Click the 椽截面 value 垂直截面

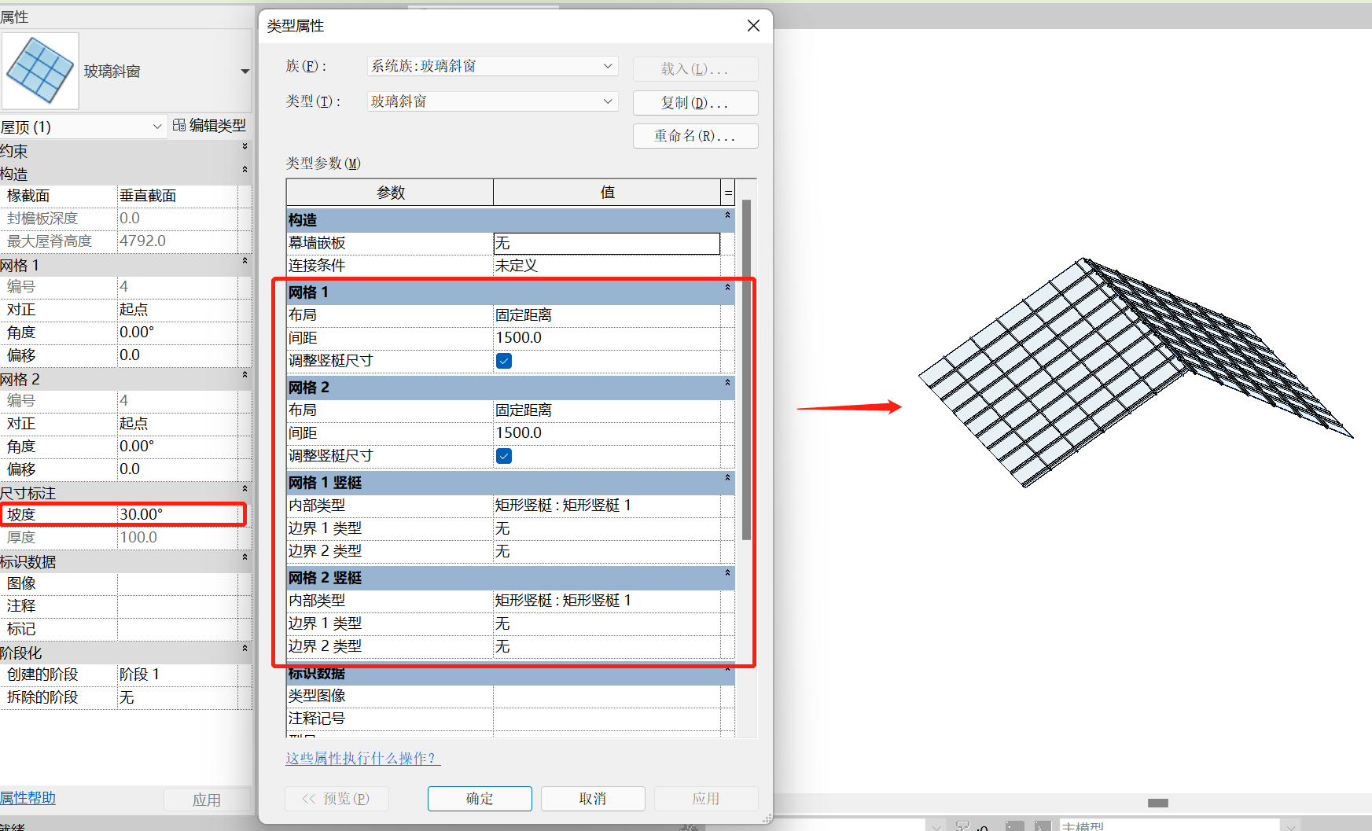pyautogui.click(x=178, y=196)
